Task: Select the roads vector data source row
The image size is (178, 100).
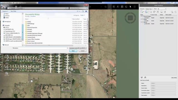Action: [x=159, y=21]
